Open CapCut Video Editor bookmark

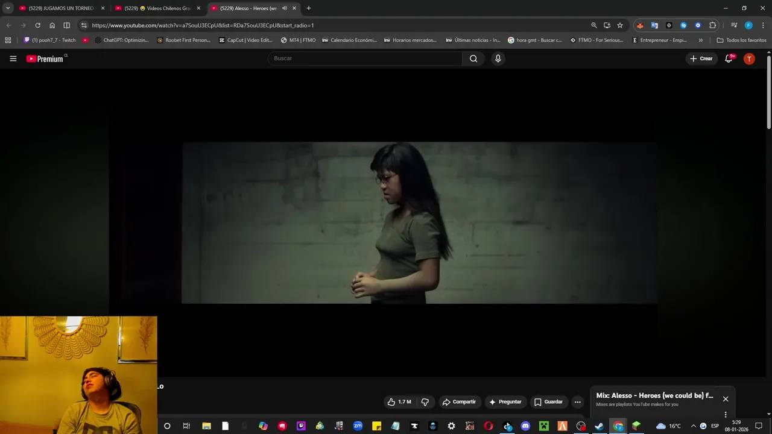click(245, 40)
